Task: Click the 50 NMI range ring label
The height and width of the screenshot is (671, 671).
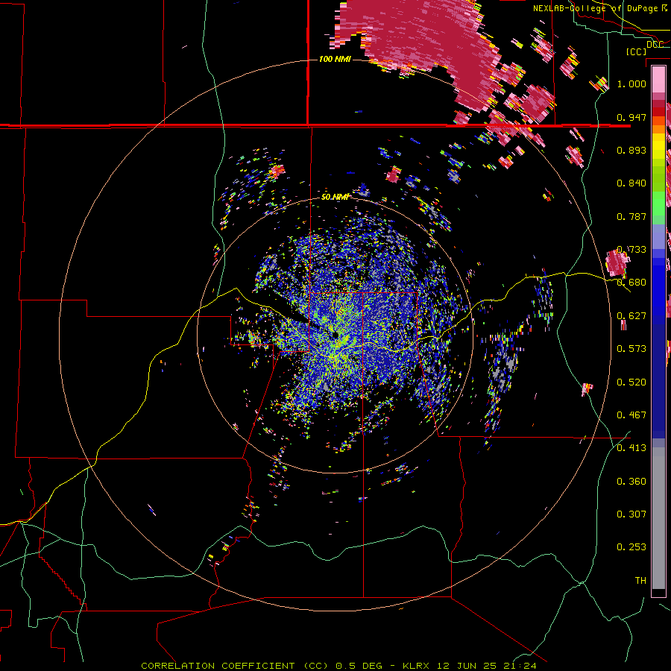Action: tap(335, 197)
